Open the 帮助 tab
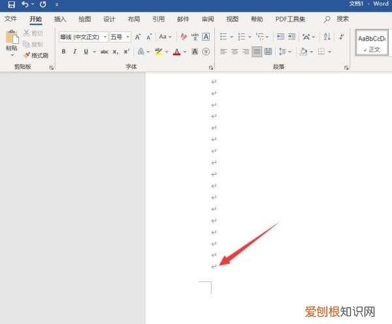 point(257,19)
